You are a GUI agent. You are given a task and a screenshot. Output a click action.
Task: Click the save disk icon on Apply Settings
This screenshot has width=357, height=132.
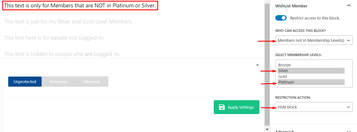tap(221, 107)
